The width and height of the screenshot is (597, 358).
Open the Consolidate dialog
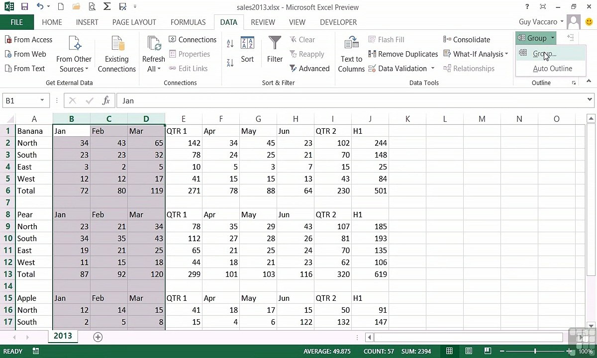tap(466, 40)
